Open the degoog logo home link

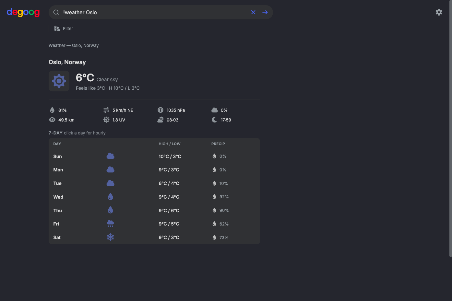(23, 12)
